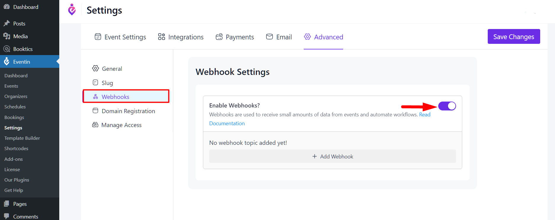Click the Media library icon

(7, 36)
